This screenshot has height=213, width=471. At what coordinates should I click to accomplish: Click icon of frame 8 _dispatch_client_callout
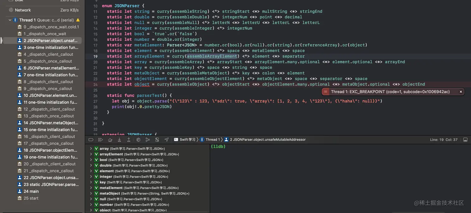[20, 82]
